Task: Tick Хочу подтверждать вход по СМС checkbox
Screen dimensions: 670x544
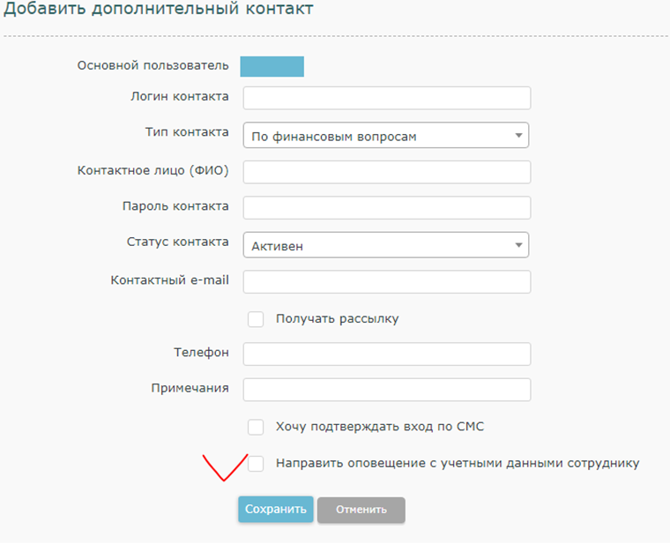Action: point(256,428)
